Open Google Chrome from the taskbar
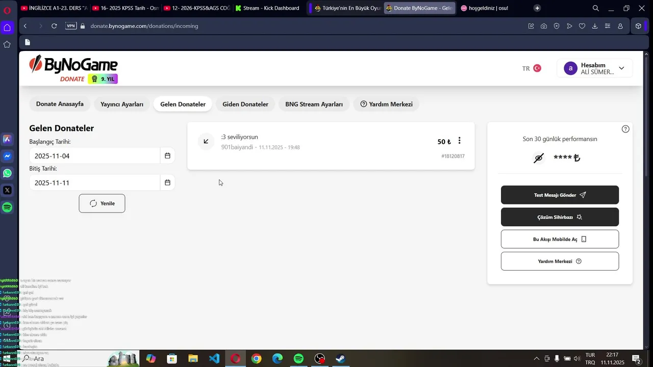The image size is (653, 367). pos(256,359)
